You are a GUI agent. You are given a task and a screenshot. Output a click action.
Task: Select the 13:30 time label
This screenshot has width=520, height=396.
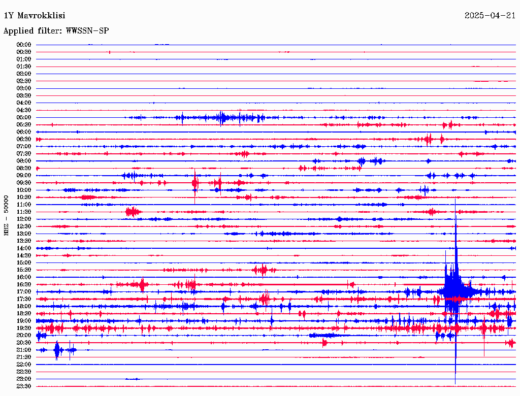(24, 241)
